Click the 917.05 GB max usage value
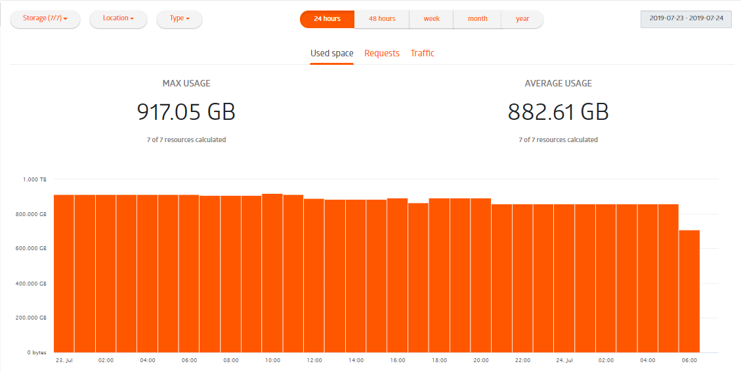 tap(186, 112)
